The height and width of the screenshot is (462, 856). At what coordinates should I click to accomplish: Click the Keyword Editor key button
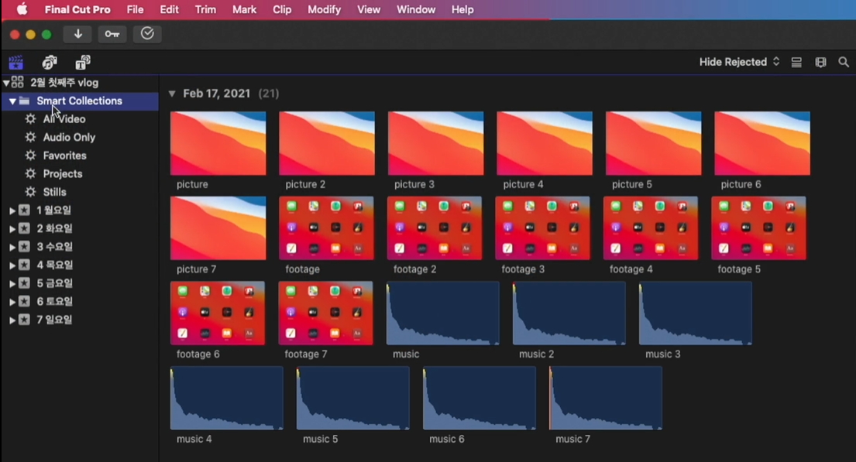tap(112, 34)
